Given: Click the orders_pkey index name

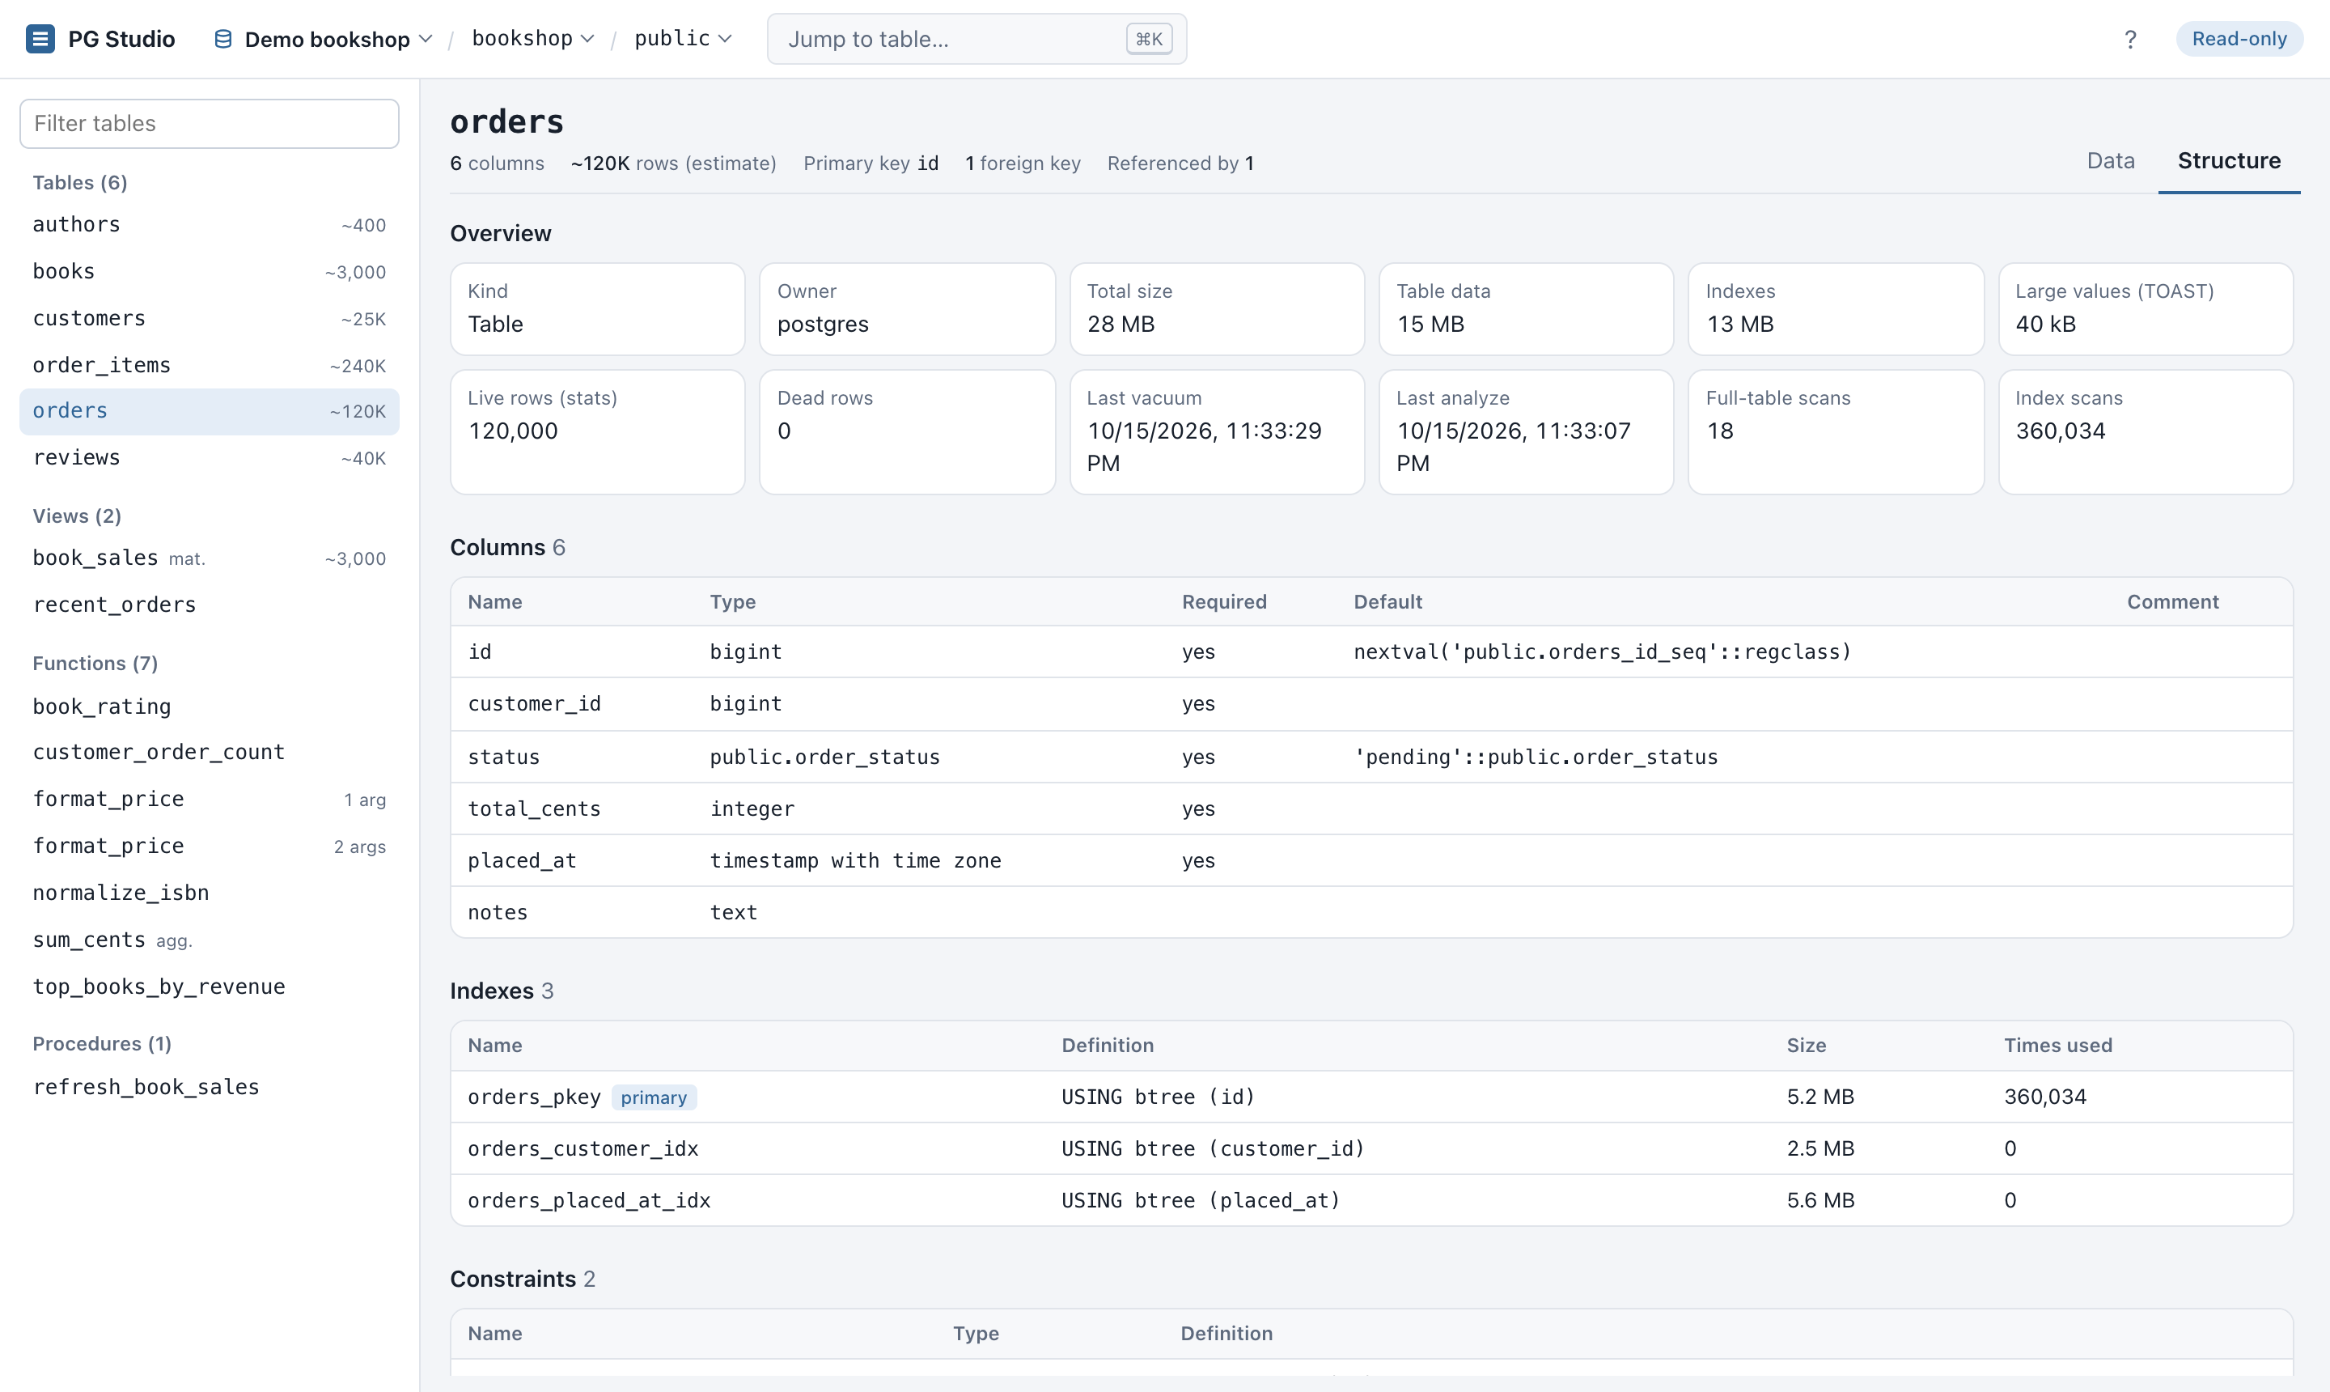Looking at the screenshot, I should tap(533, 1097).
